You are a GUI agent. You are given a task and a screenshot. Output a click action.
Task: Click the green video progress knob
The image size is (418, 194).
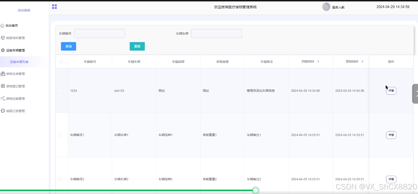pos(256,190)
